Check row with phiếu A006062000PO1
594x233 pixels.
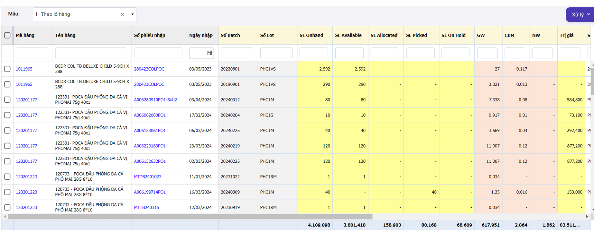pos(7,115)
